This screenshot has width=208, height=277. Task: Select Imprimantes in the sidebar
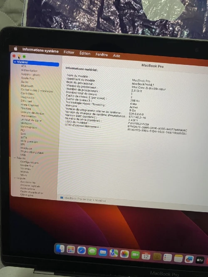(x=28, y=116)
